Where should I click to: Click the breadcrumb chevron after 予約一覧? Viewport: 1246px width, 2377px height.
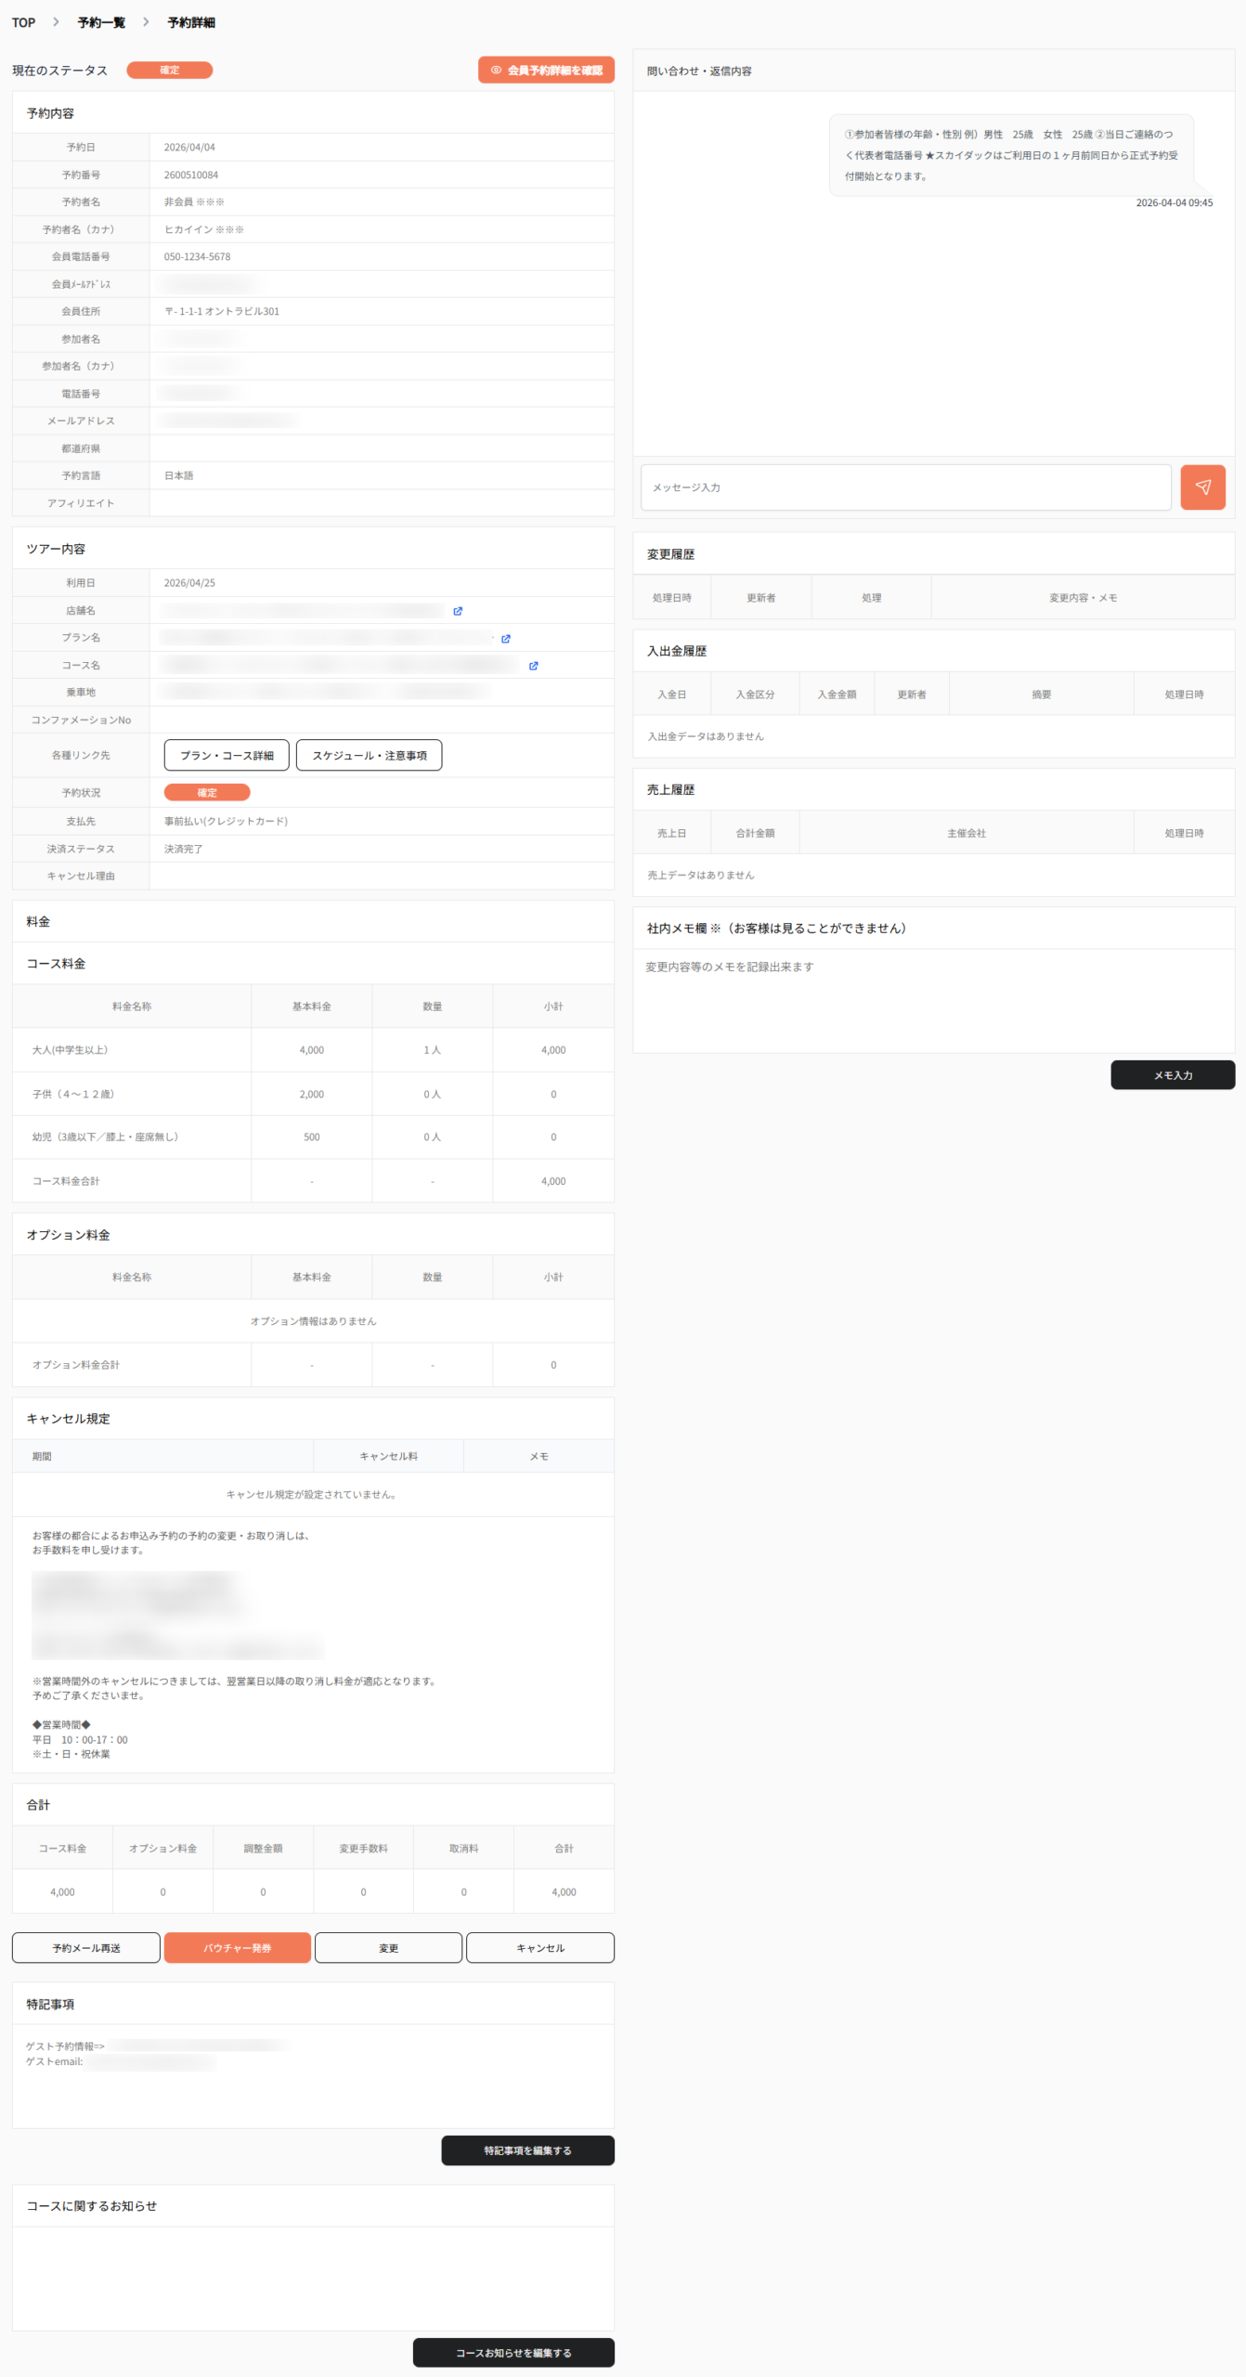(x=146, y=22)
